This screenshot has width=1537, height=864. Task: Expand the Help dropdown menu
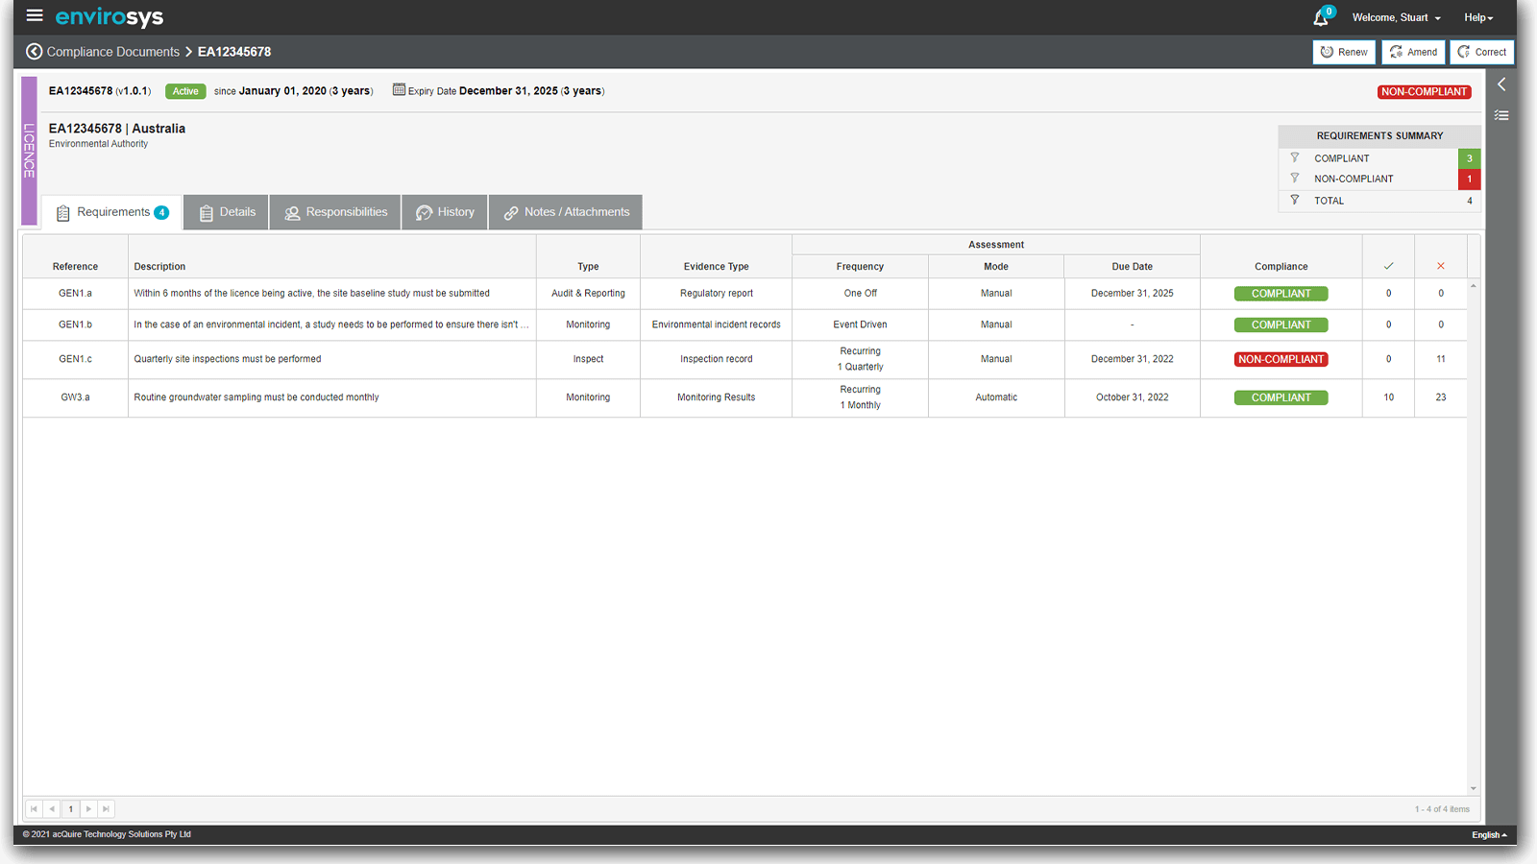1478,18
